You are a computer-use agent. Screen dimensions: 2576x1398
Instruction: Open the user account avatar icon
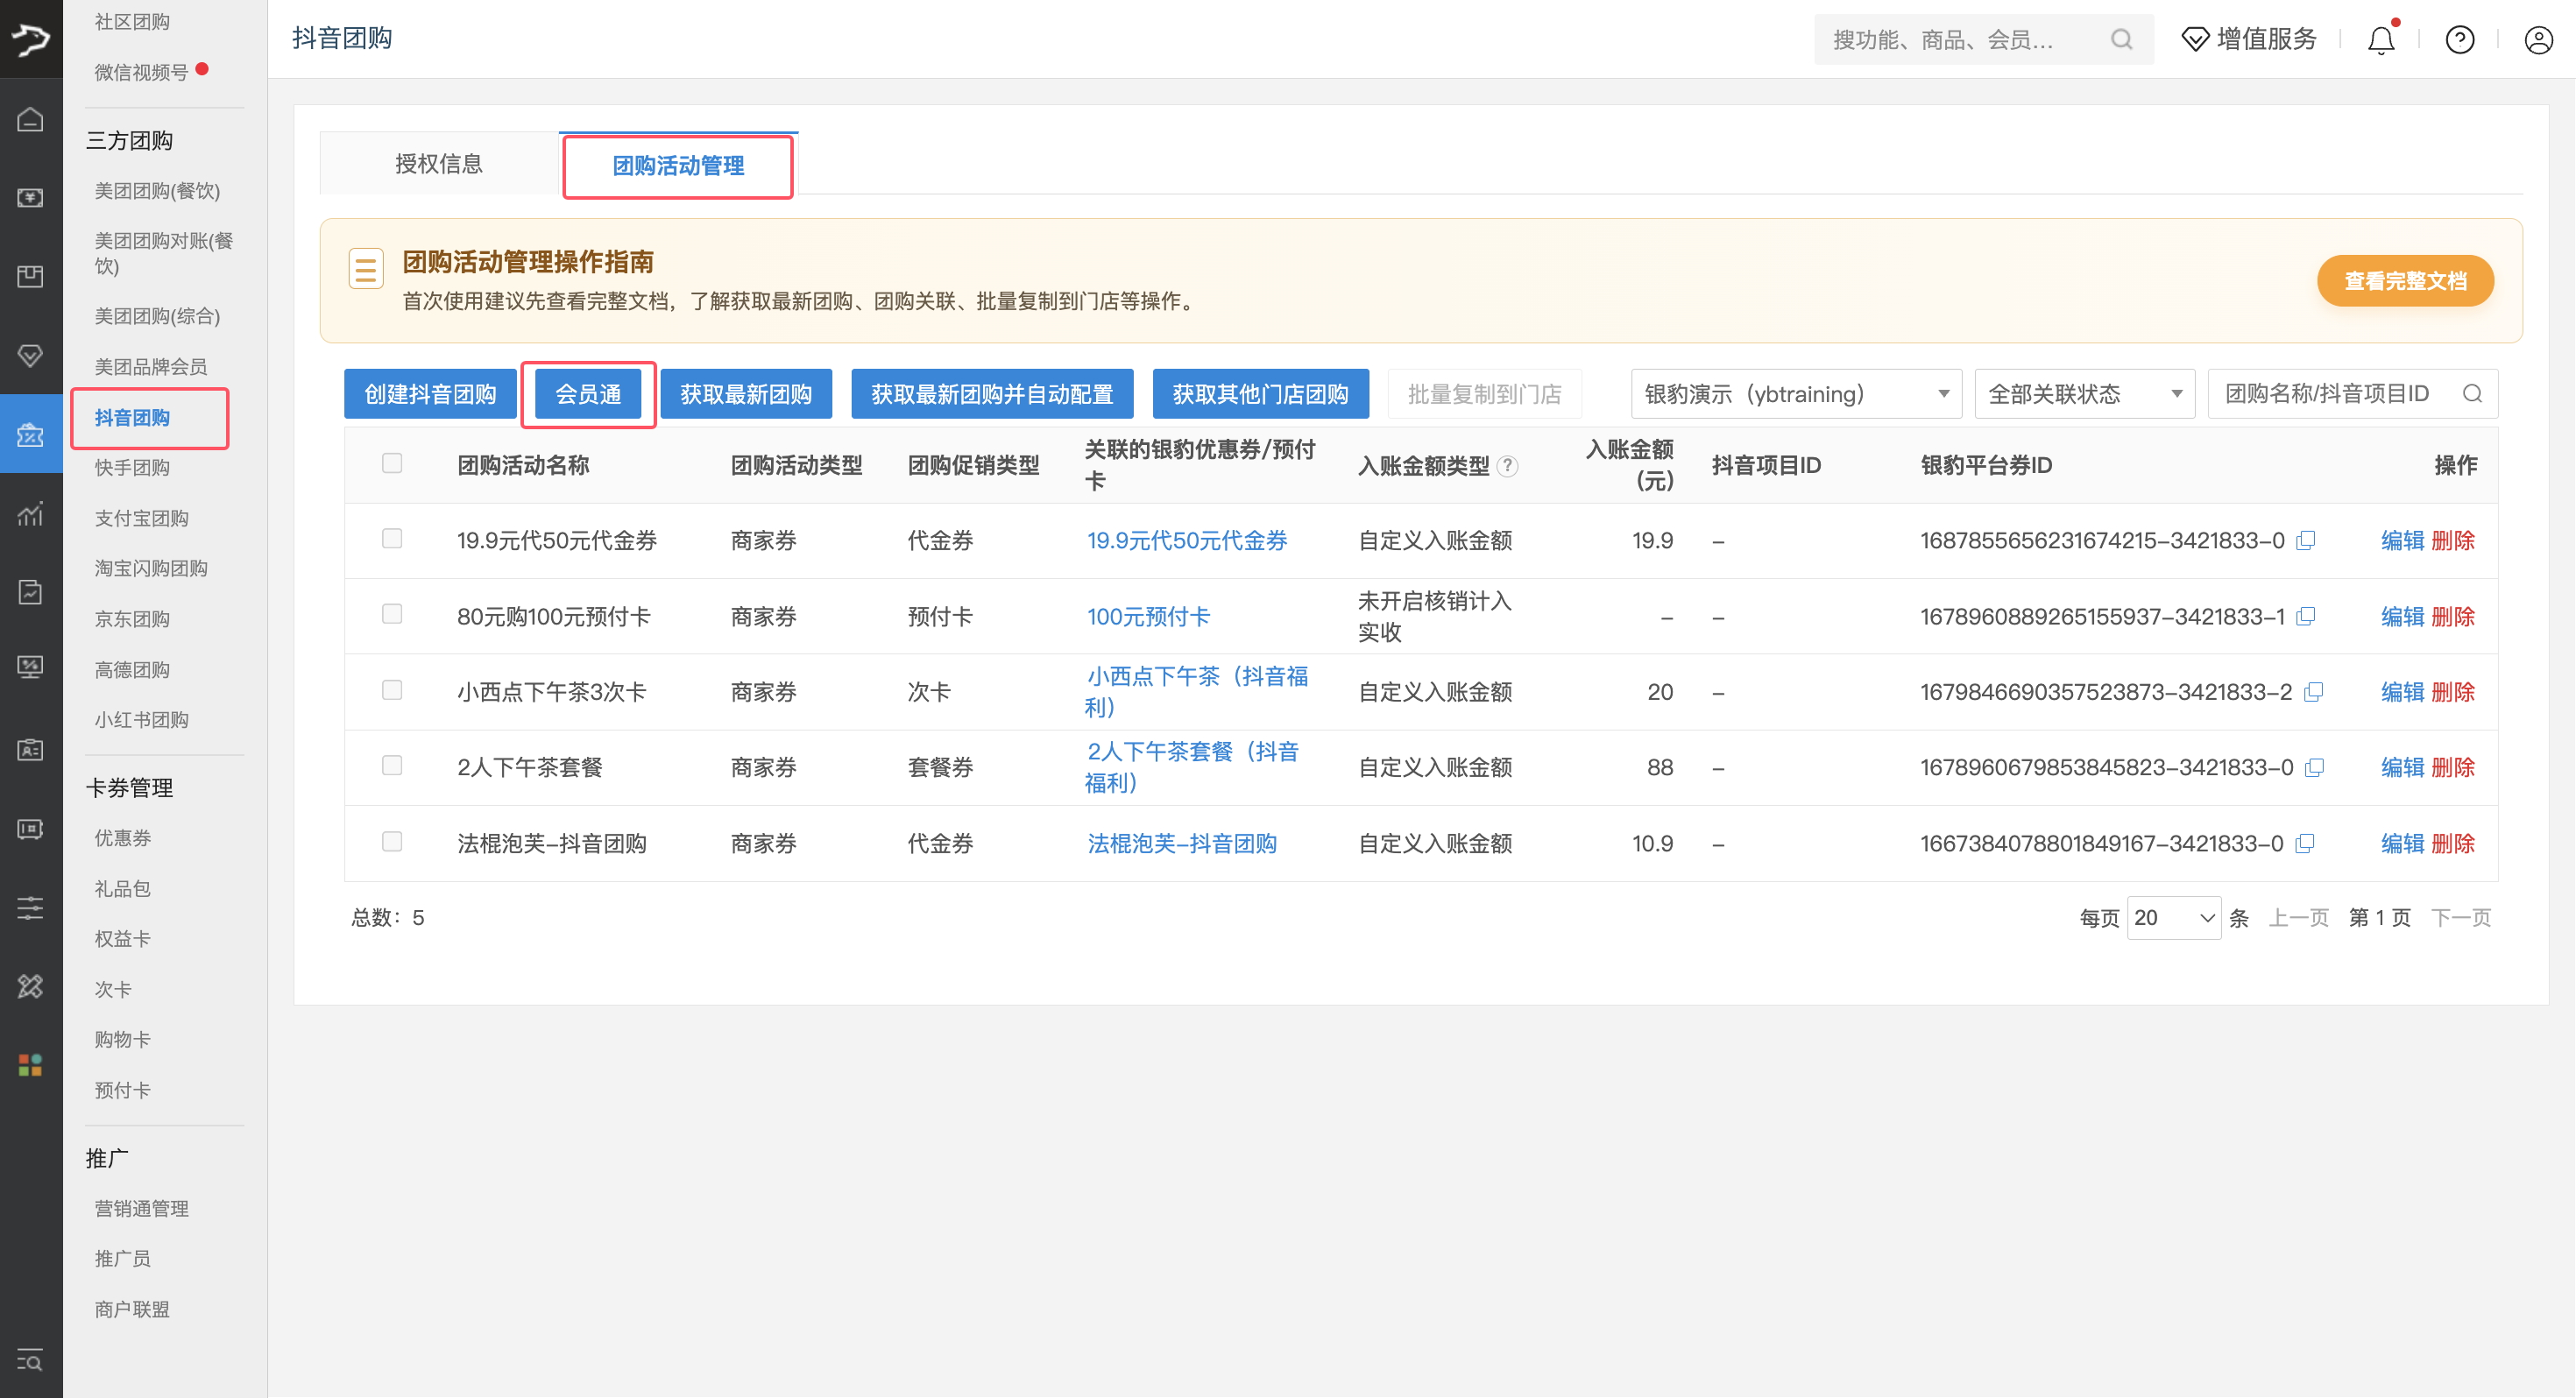(x=2539, y=39)
